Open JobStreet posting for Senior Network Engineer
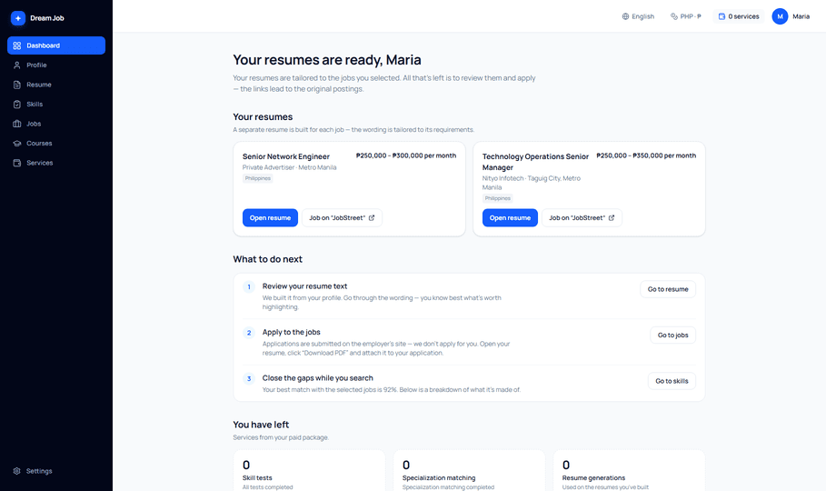This screenshot has width=826, height=491. coord(342,218)
